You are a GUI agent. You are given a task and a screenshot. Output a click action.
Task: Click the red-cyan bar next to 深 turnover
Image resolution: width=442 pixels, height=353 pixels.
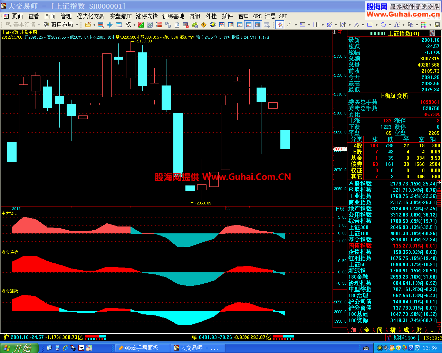283,337
